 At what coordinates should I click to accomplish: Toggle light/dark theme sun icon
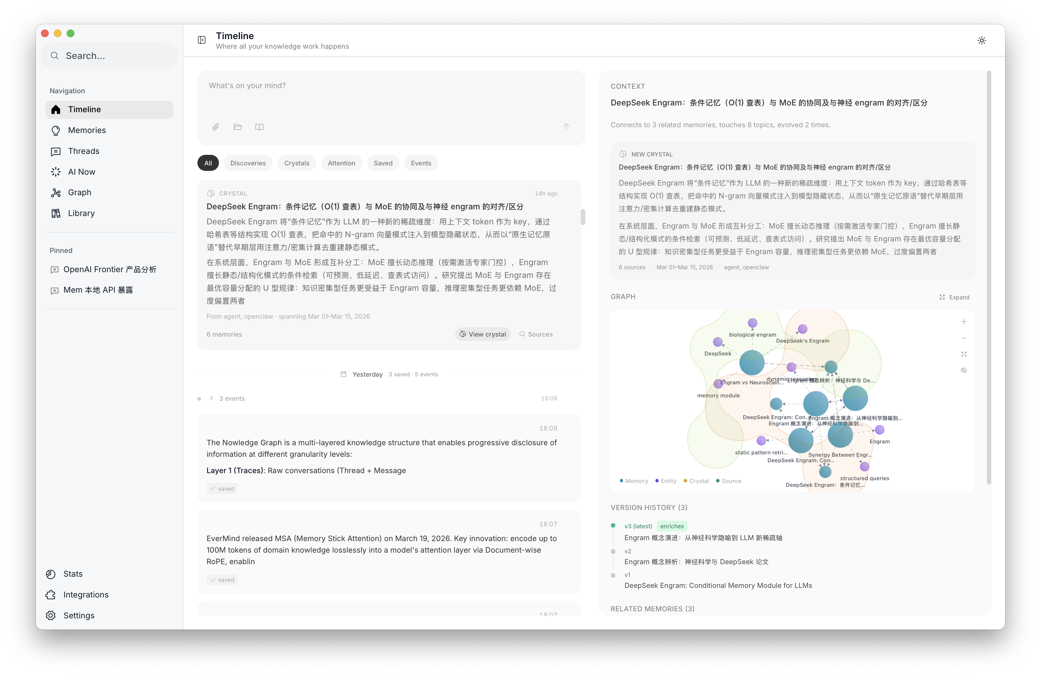[981, 40]
